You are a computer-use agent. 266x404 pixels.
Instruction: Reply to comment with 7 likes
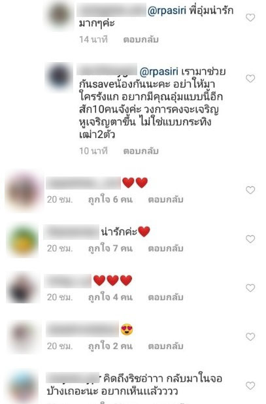click(x=165, y=248)
